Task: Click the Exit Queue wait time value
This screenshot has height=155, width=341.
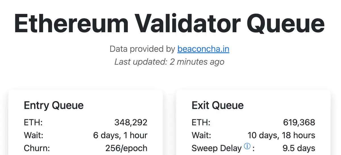Action: click(x=281, y=135)
